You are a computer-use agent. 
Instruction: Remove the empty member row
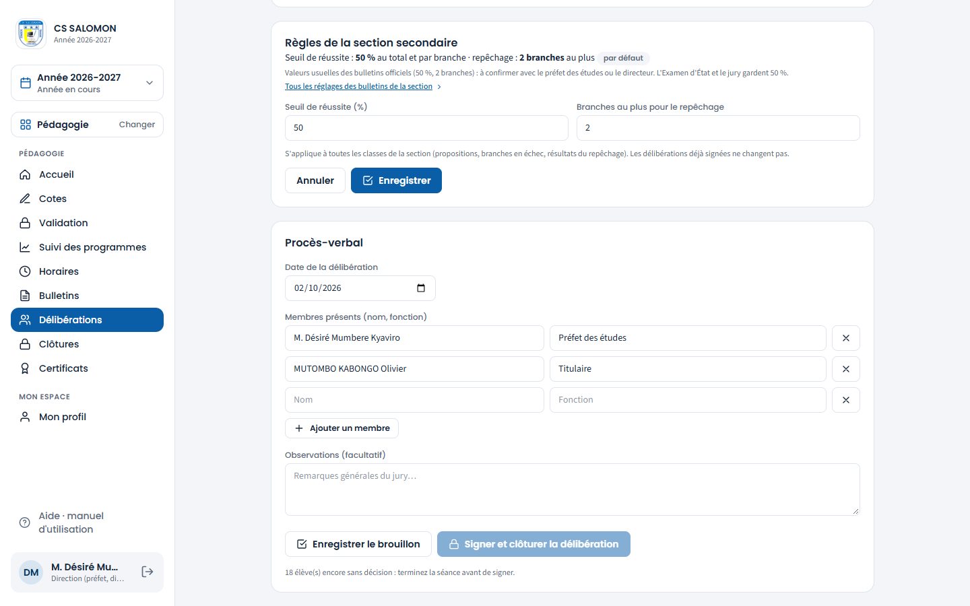pyautogui.click(x=846, y=400)
